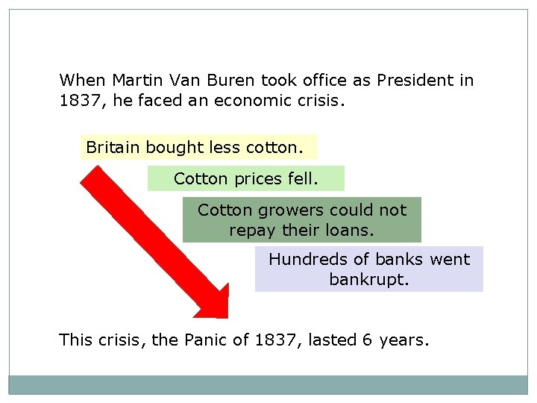Select the 'Cotton prices fell.' green box
This screenshot has width=537, height=403.
click(246, 178)
